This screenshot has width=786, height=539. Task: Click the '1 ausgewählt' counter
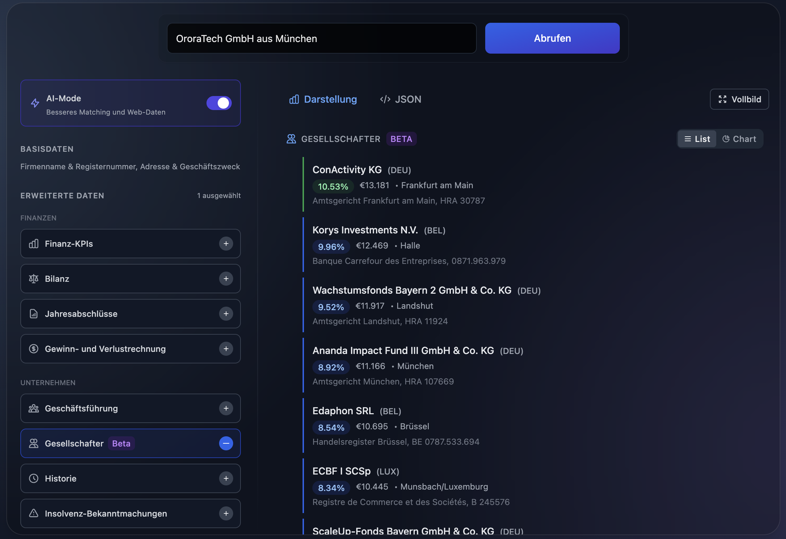[x=219, y=196]
